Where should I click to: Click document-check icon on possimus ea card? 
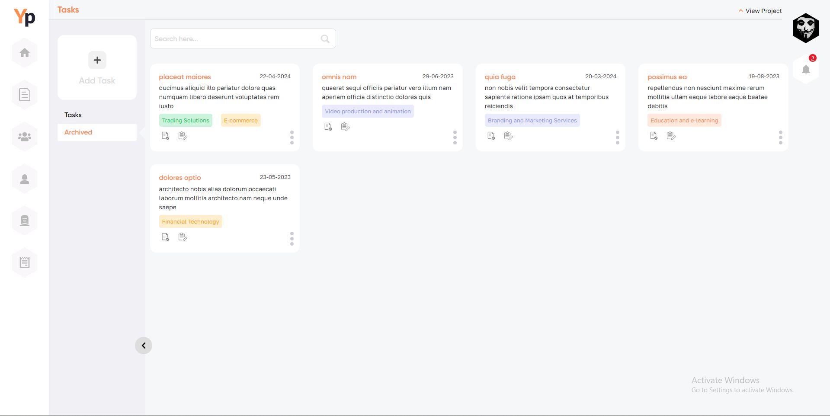(654, 136)
